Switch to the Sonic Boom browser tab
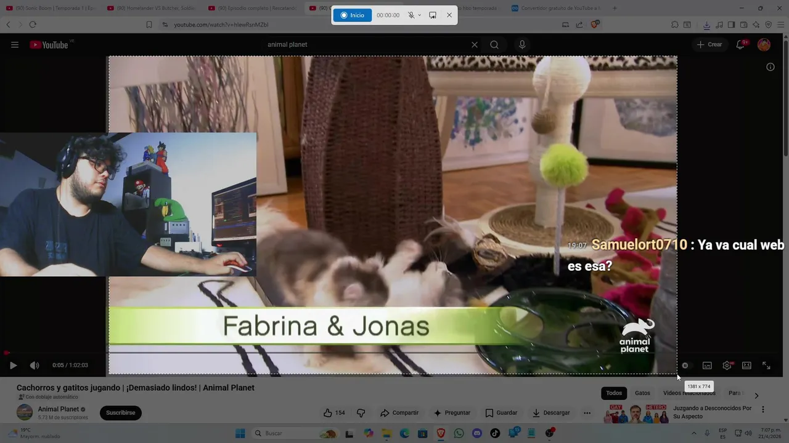Screen dimensions: 789x443 point(51,8)
